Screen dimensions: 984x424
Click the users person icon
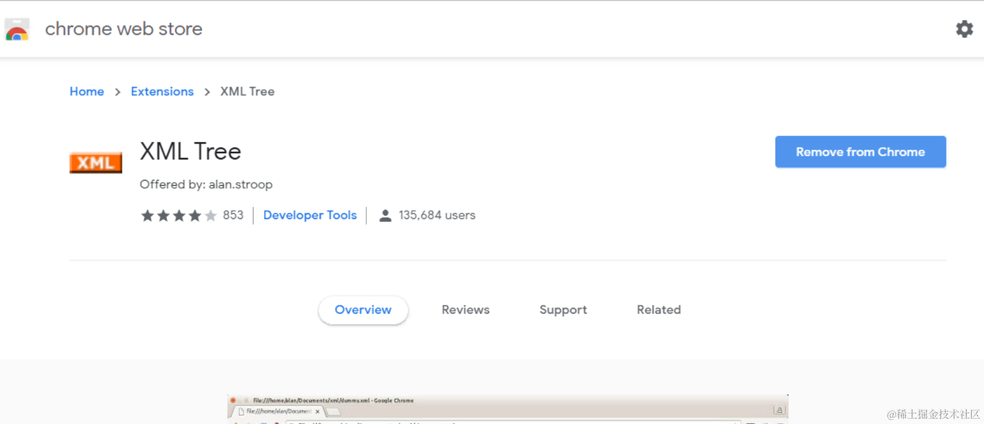click(385, 216)
